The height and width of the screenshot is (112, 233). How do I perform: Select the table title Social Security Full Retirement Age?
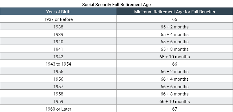click(x=116, y=5)
